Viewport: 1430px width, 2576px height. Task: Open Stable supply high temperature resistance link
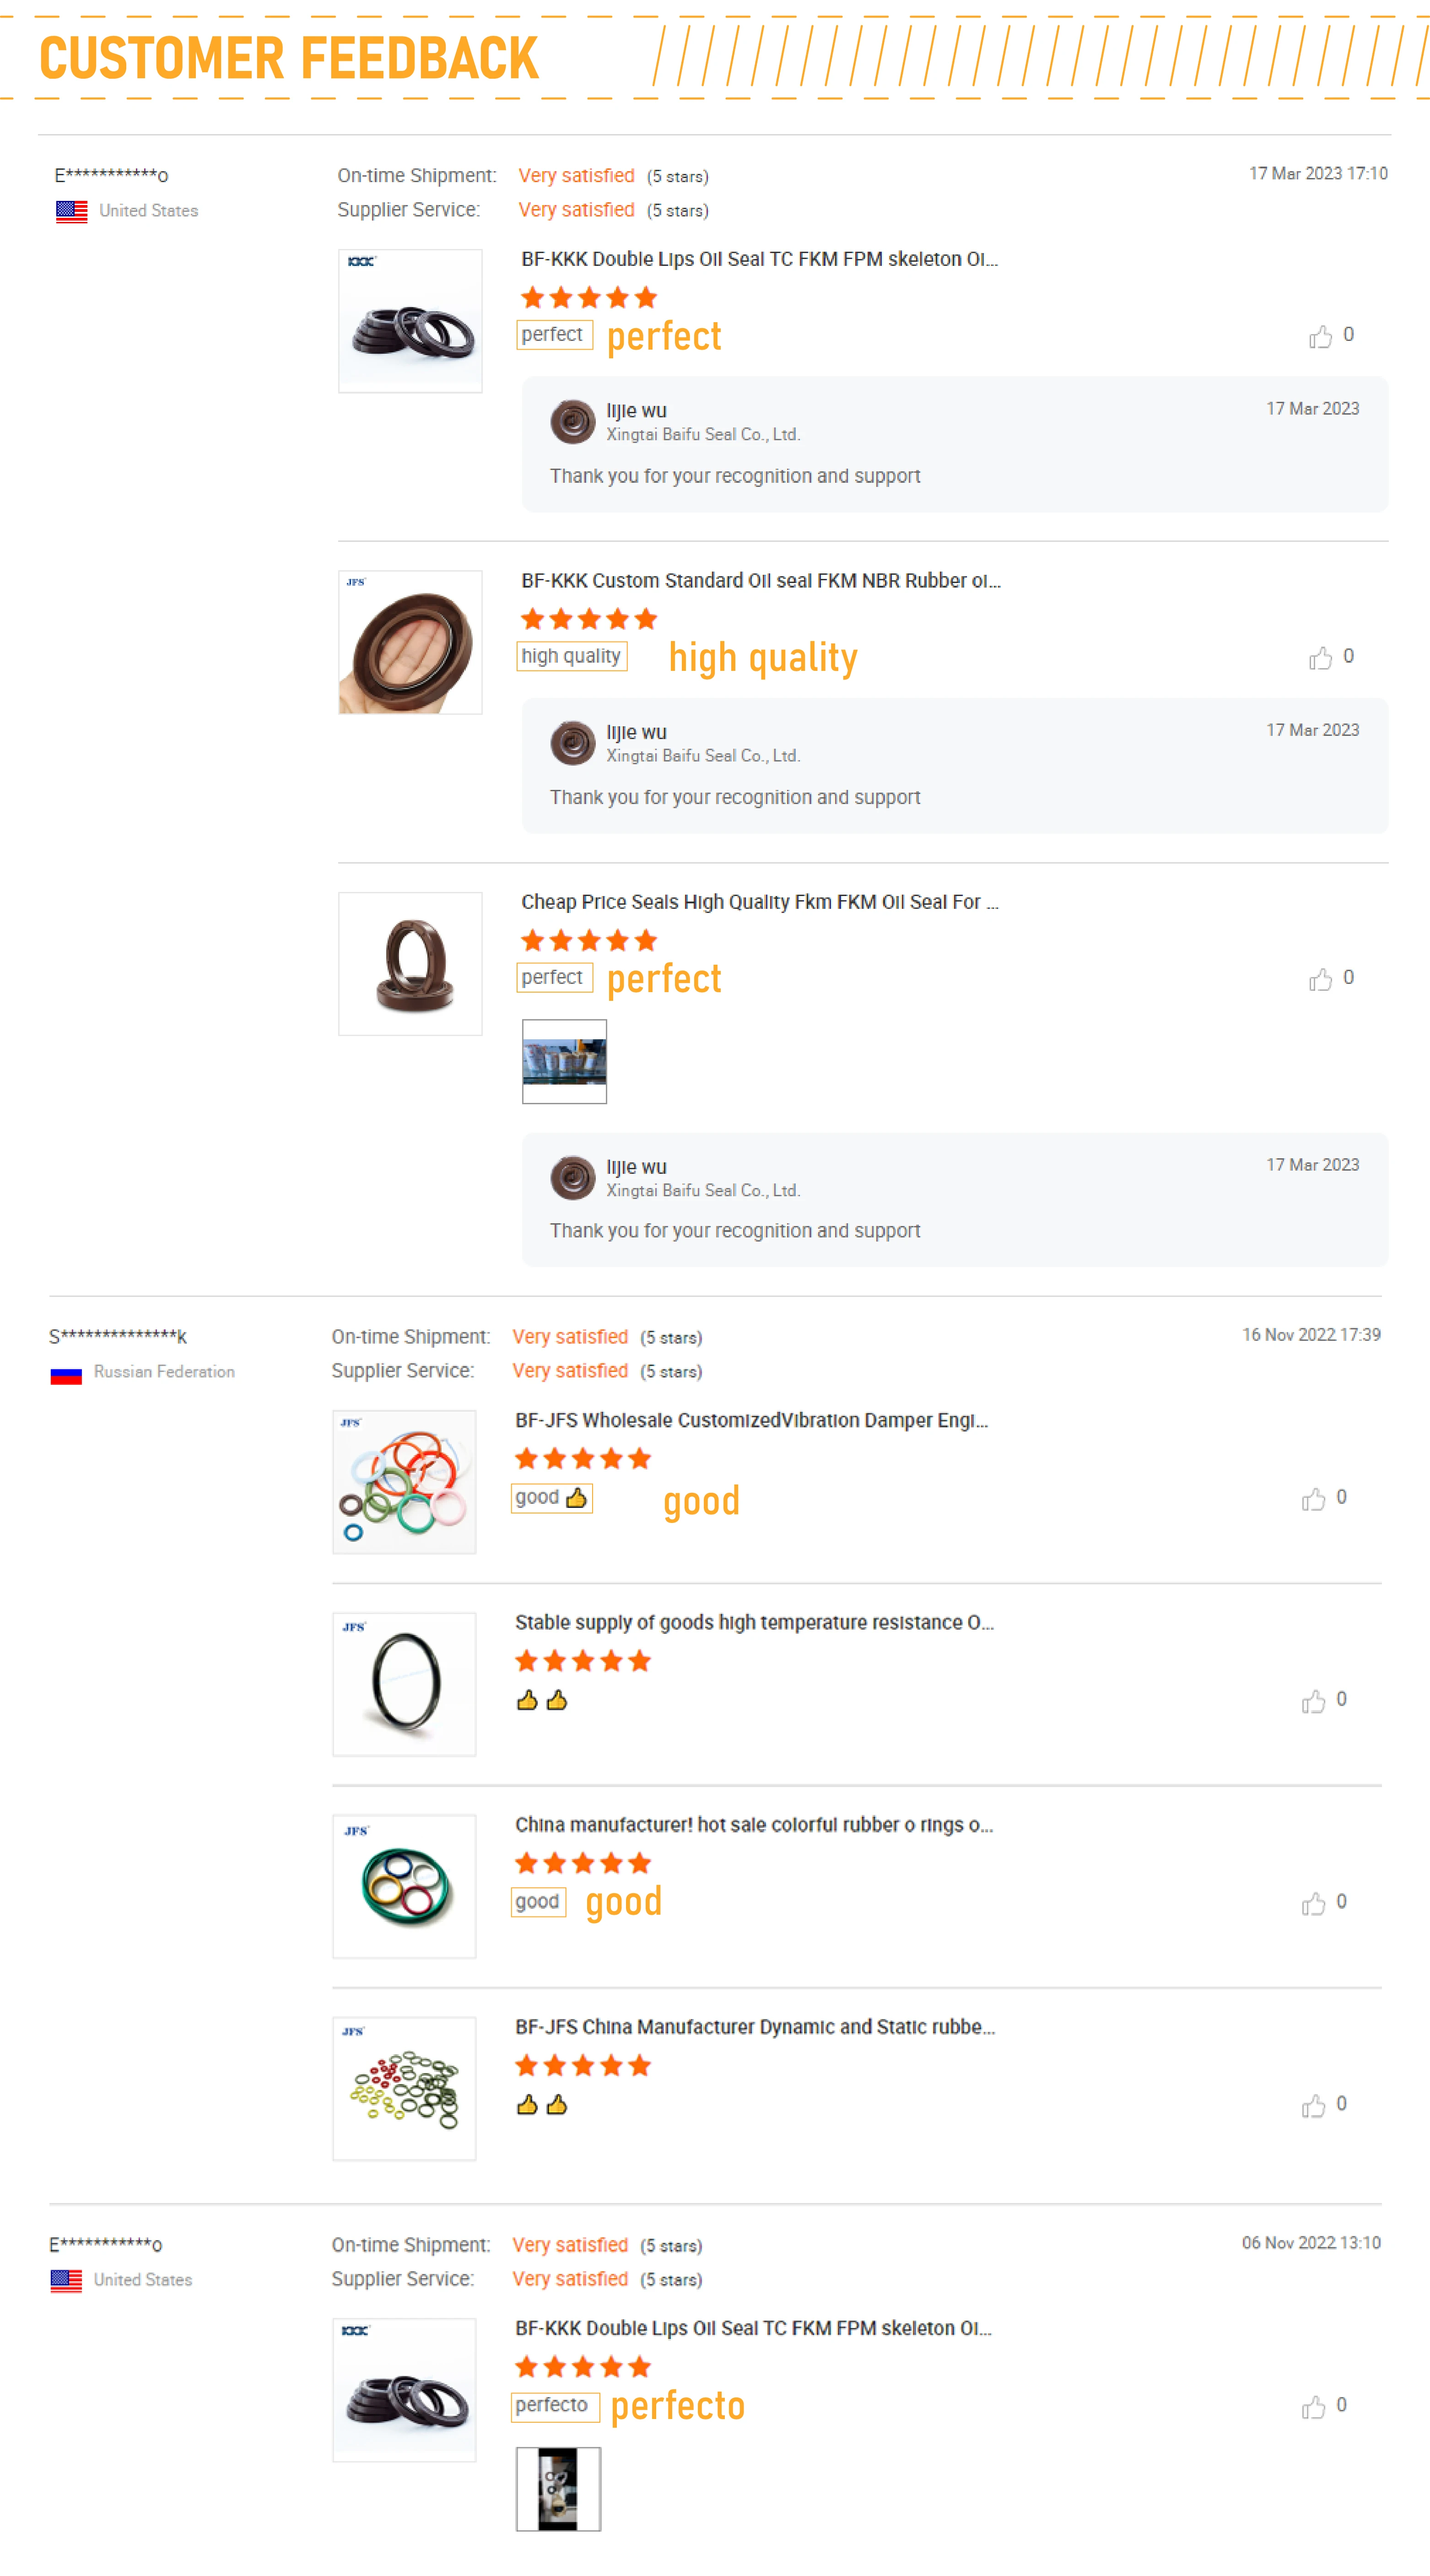click(x=754, y=1622)
